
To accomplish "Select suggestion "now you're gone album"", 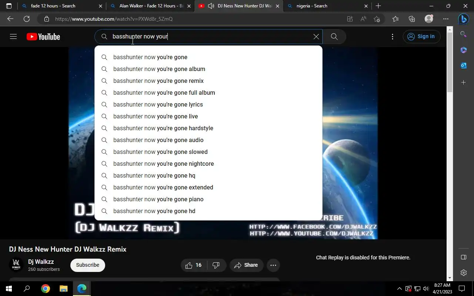I will click(x=208, y=69).
